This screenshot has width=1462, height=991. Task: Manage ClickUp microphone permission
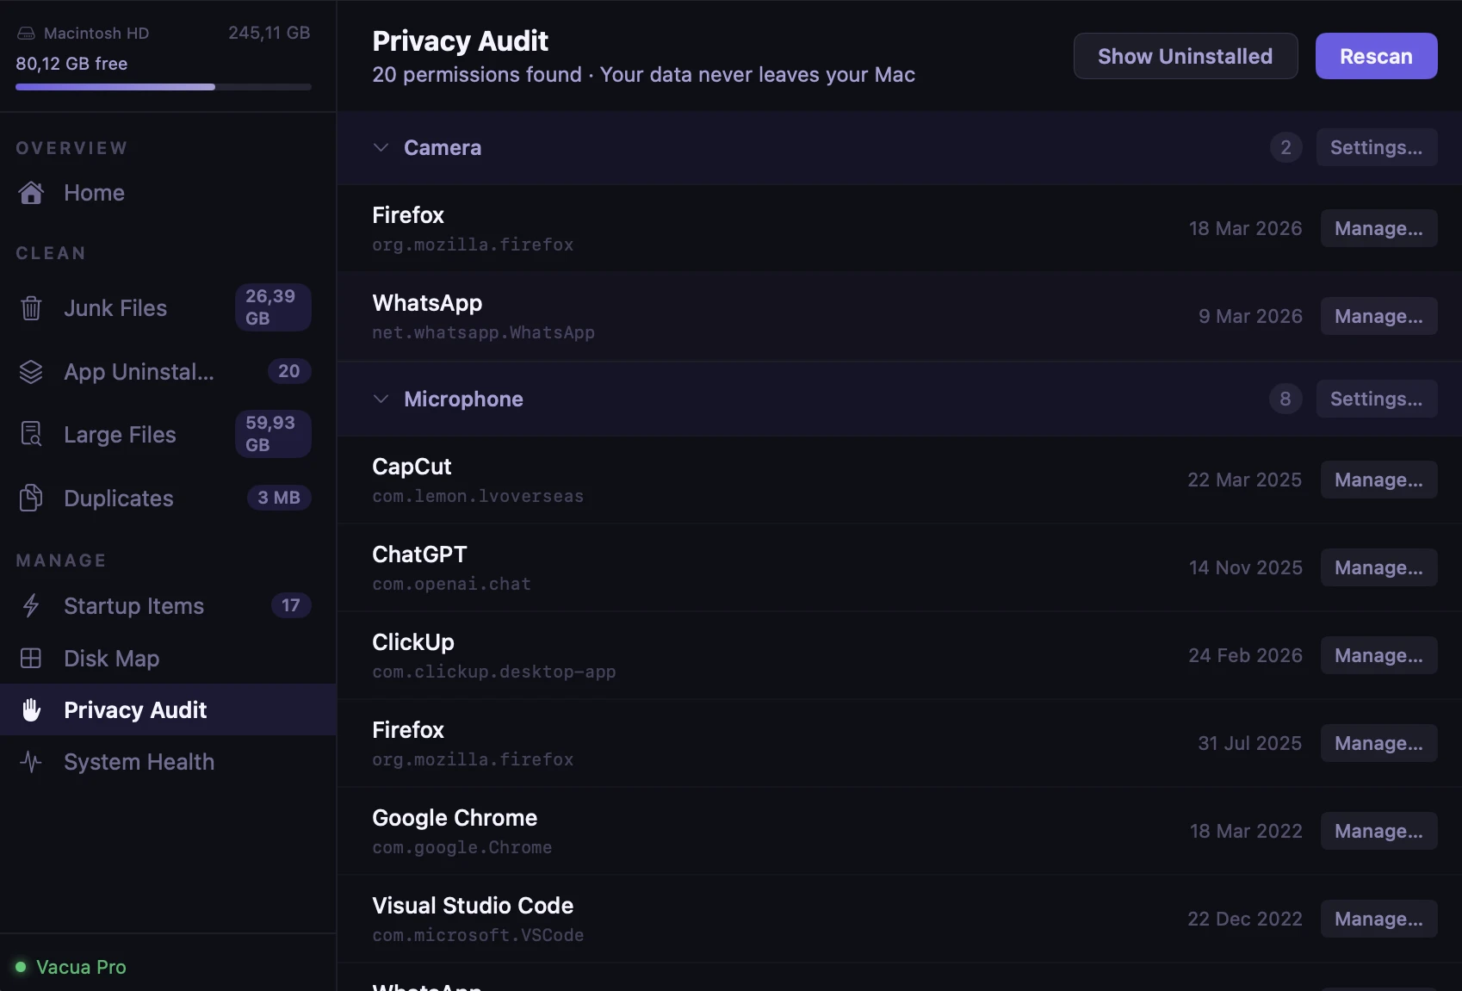1378,655
